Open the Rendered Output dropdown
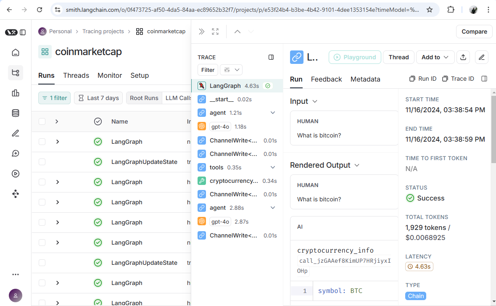The height and width of the screenshot is (306, 496). coord(357,166)
